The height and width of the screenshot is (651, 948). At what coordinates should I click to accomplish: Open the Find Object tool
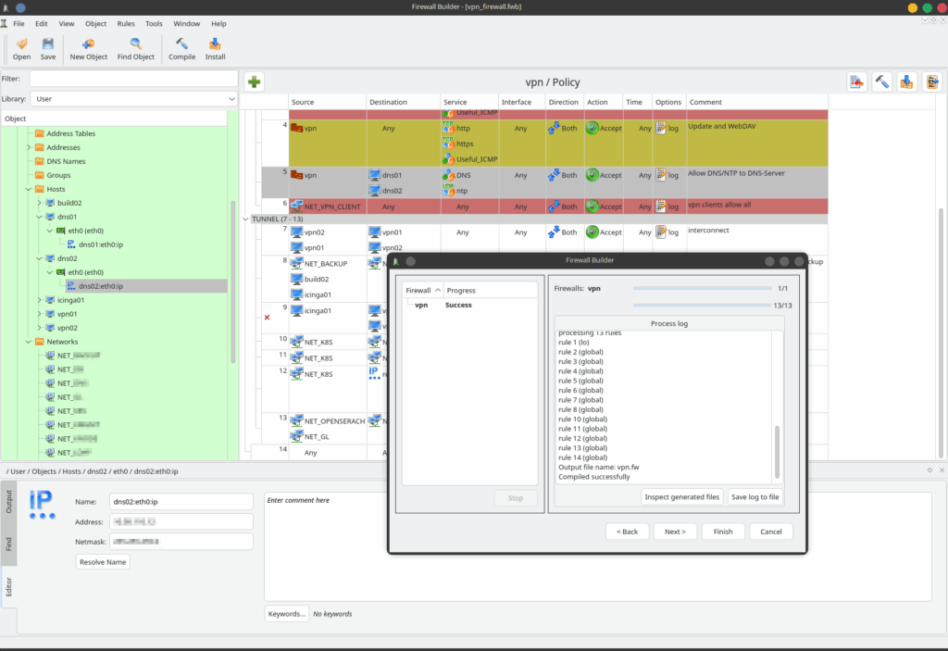(136, 44)
